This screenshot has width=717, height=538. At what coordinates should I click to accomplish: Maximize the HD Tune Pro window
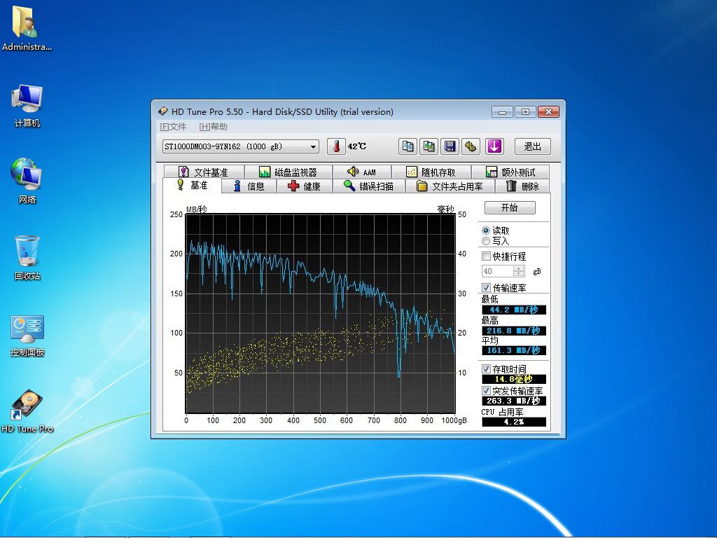point(525,111)
